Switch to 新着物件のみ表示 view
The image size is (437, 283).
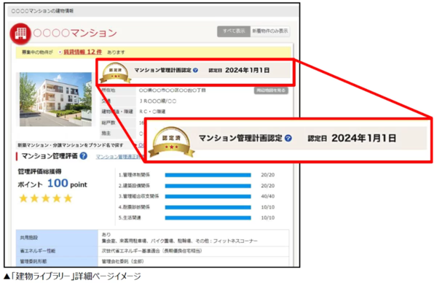coord(270,31)
